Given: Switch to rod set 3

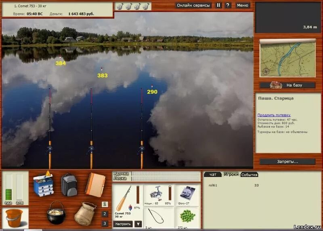Looking at the screenshot, I should point(105,223).
